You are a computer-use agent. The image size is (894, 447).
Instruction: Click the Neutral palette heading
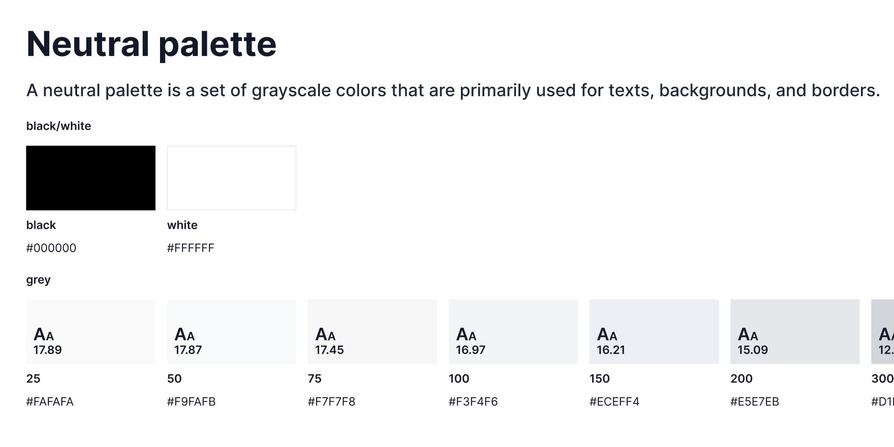click(x=151, y=44)
